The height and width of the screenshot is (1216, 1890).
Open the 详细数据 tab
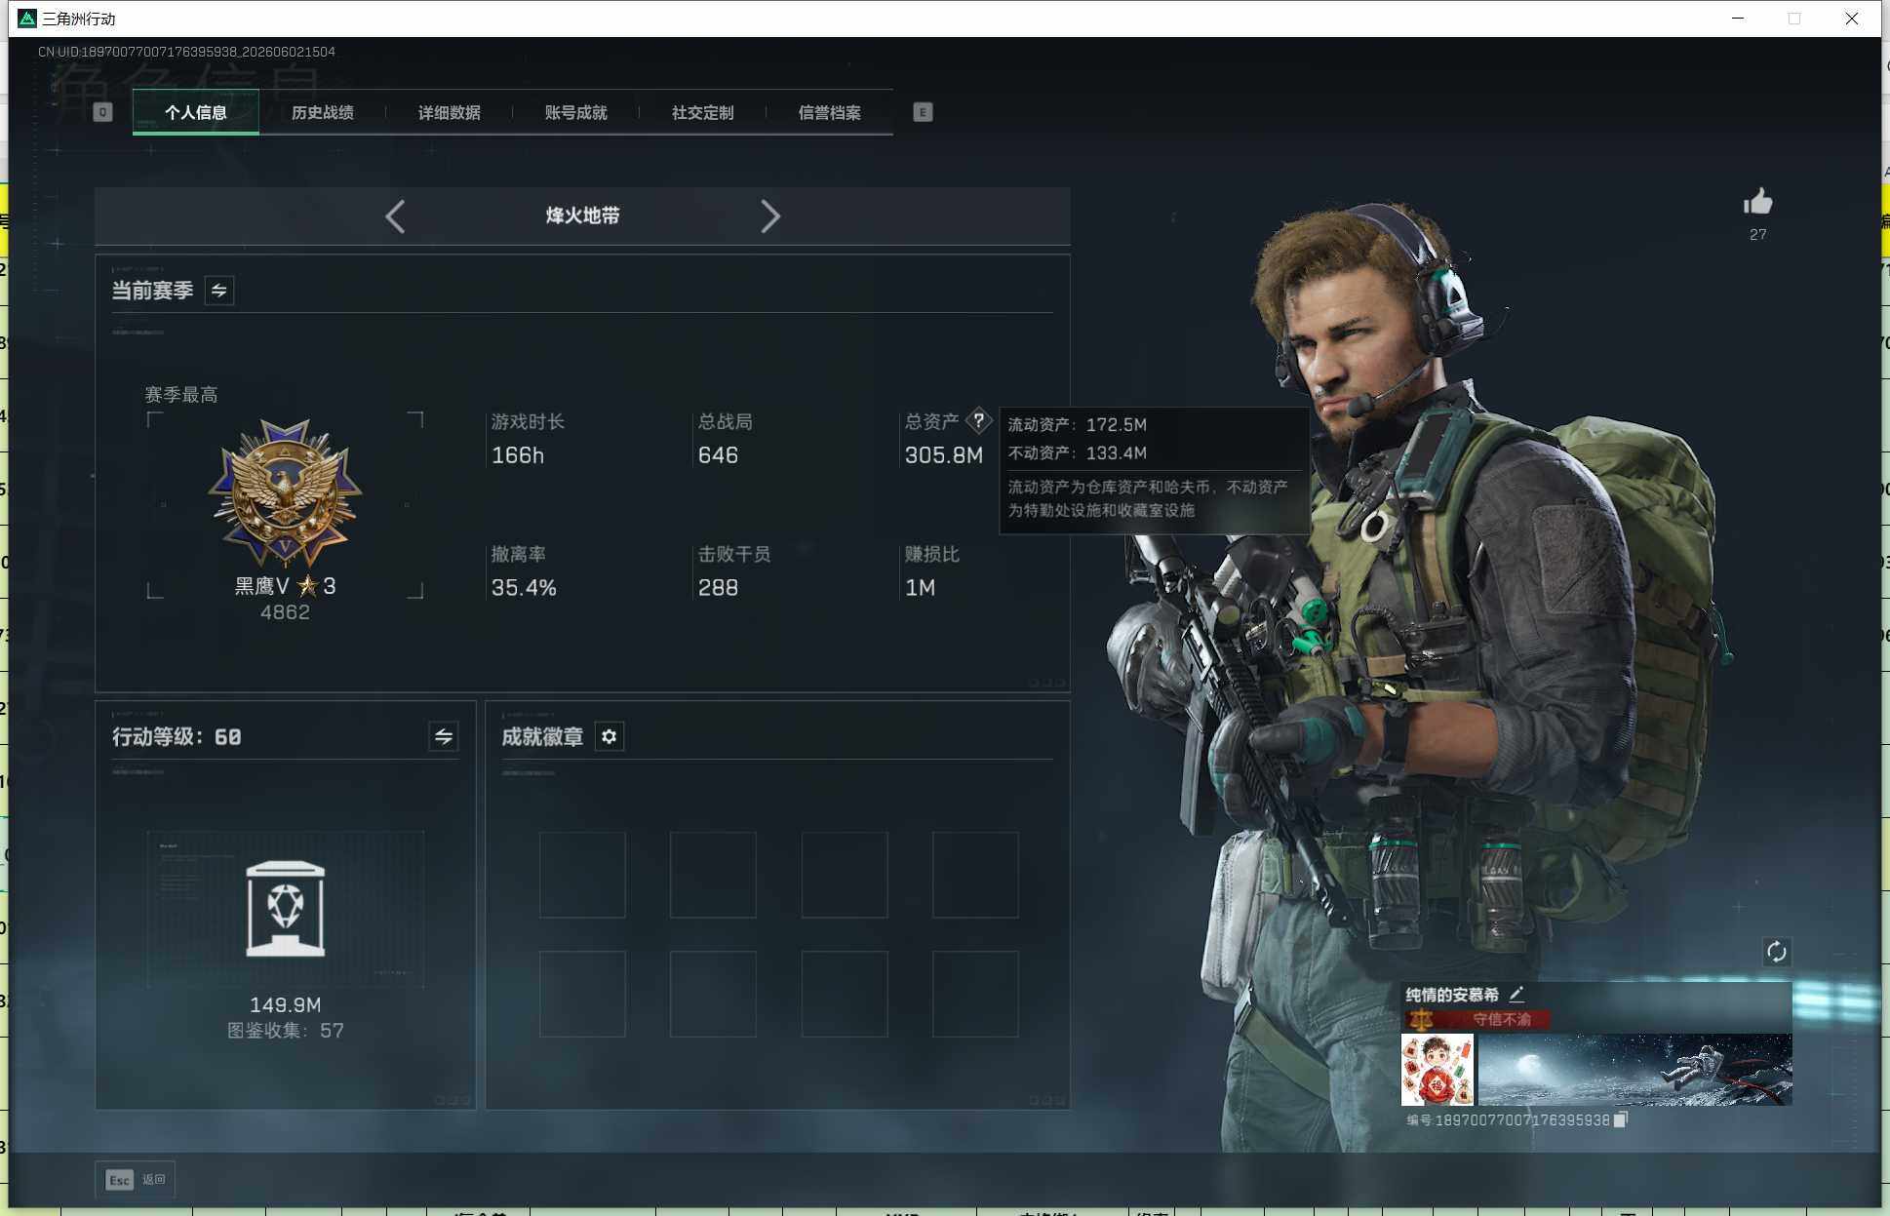pyautogui.click(x=449, y=113)
